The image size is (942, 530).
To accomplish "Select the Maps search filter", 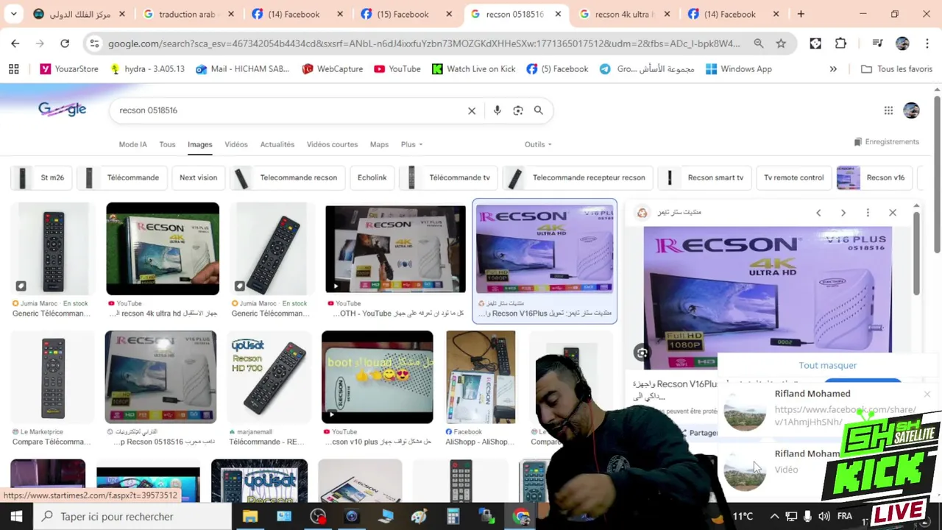I will pos(379,144).
